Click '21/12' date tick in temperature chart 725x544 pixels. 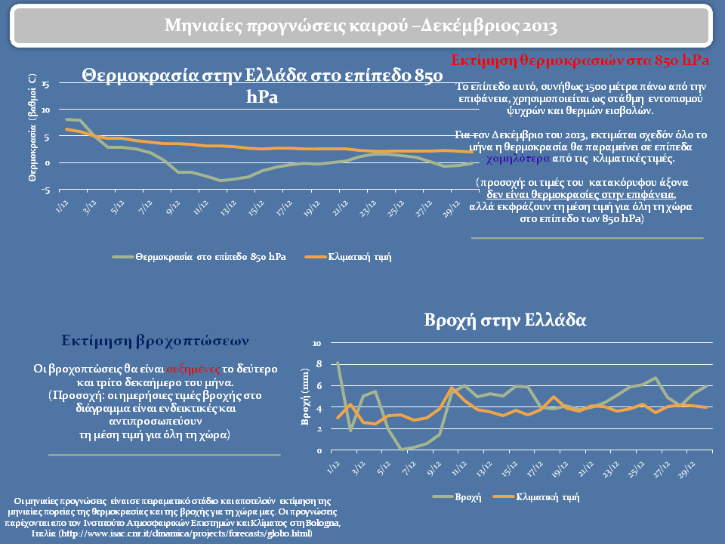pyautogui.click(x=340, y=209)
